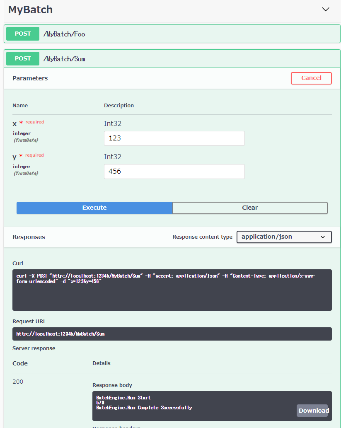This screenshot has height=428, width=341.
Task: Click the green POST badge for Foo
Action: point(23,34)
